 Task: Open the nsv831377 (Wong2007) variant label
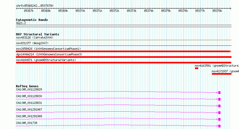click(32, 43)
